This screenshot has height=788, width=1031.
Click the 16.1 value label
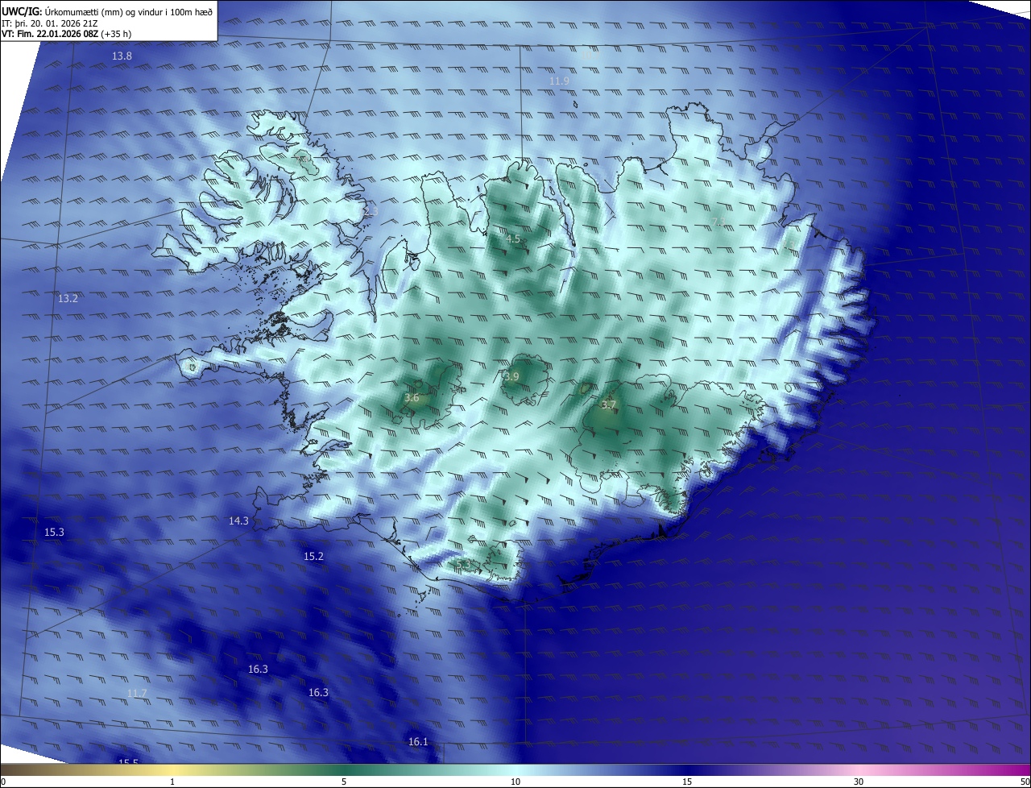(x=418, y=742)
